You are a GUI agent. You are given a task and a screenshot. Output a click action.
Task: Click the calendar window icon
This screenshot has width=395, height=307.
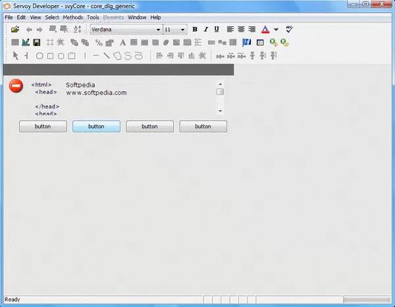(x=260, y=43)
